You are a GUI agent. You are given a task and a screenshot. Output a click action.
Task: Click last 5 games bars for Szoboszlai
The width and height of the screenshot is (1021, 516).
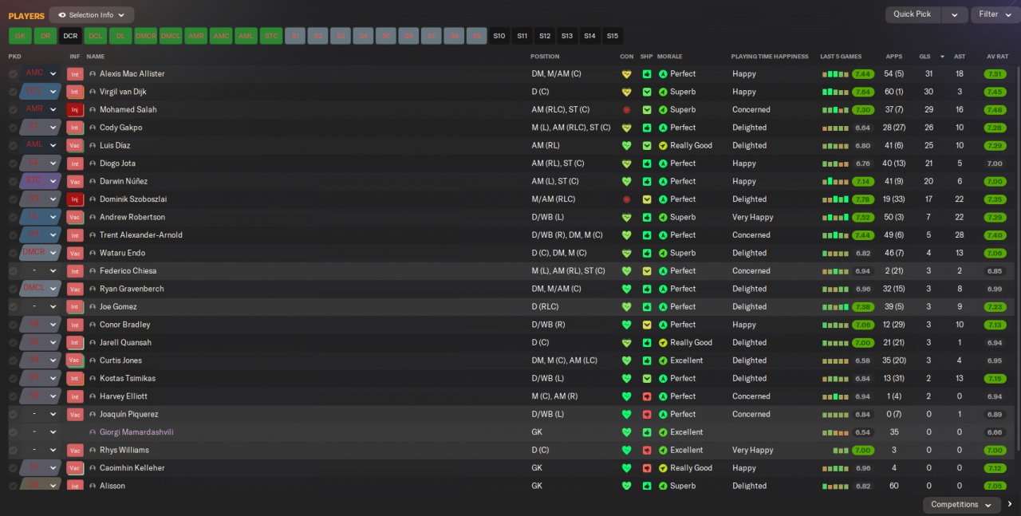point(836,199)
